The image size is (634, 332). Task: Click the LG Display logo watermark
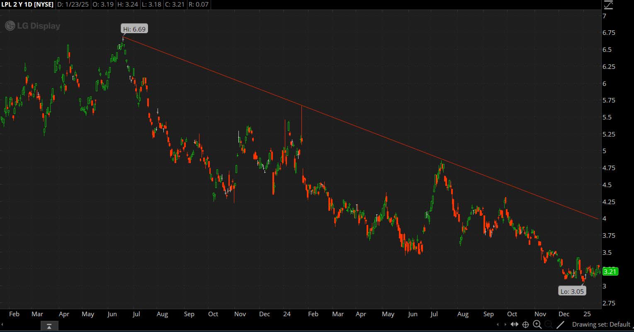[33, 26]
